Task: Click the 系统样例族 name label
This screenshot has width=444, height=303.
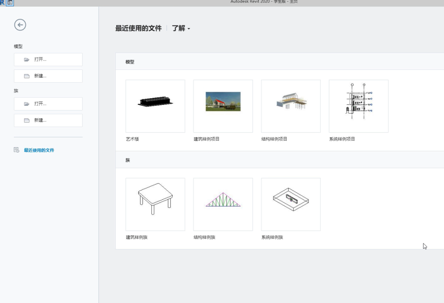Action: (x=272, y=237)
